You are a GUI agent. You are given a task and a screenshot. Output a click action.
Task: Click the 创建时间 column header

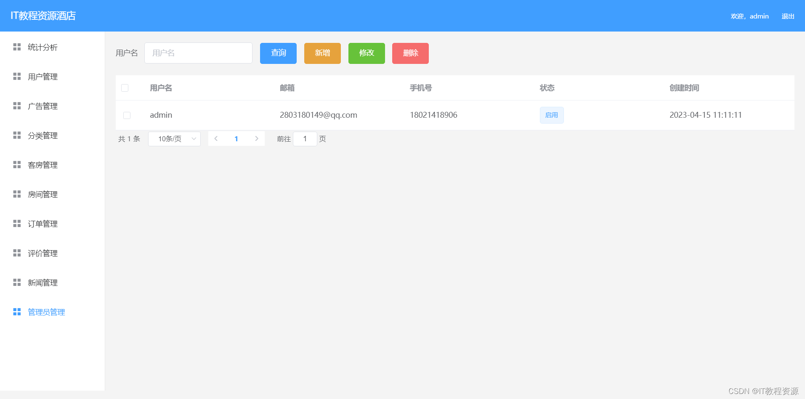pyautogui.click(x=684, y=88)
